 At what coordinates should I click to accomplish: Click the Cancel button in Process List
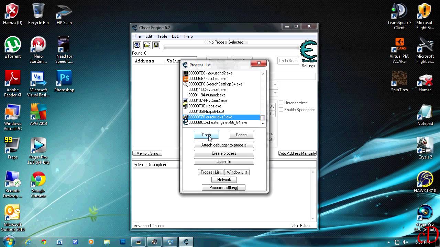coord(241,135)
